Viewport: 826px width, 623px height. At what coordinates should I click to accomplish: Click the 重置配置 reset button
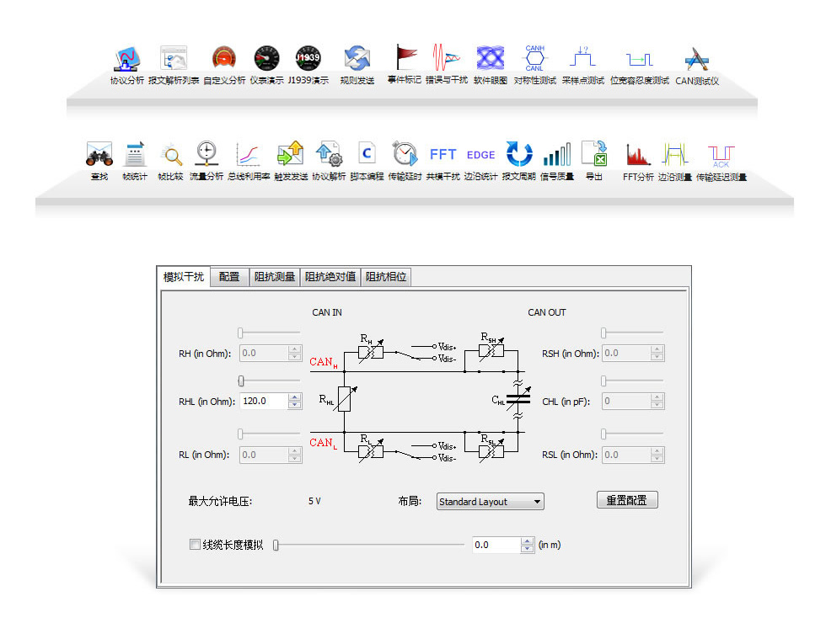(627, 500)
